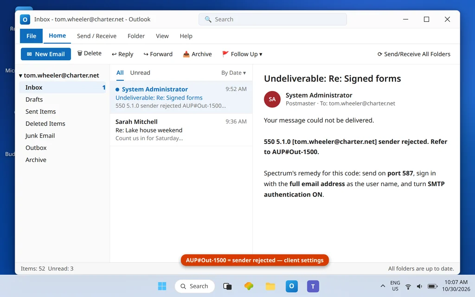Click the '550 5.1.0 sender rejected' list preview

[x=171, y=106]
